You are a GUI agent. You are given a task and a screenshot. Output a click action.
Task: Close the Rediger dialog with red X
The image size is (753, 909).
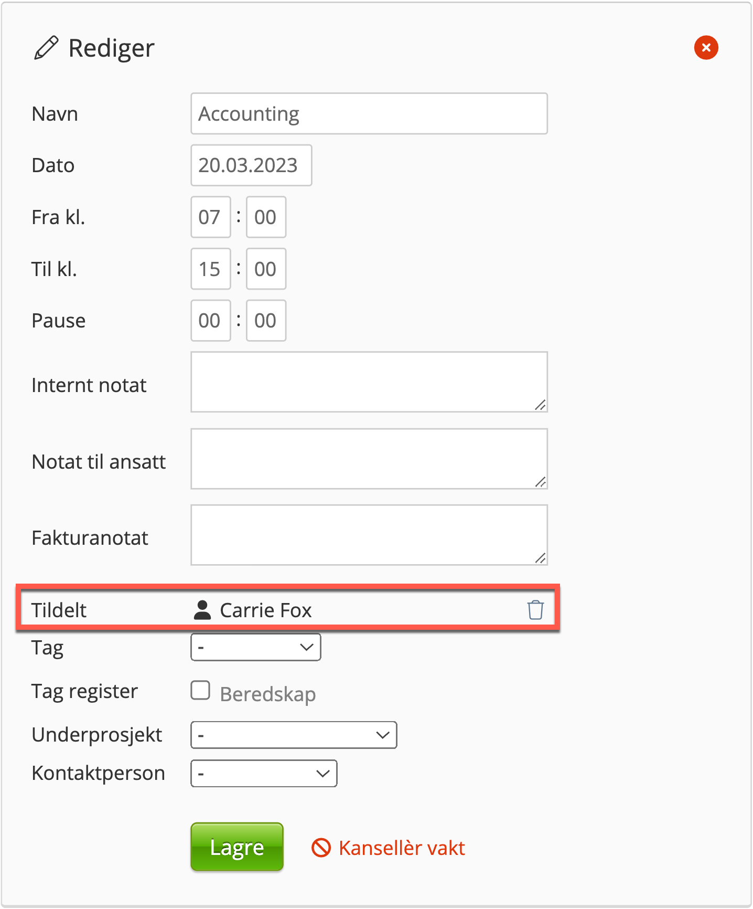(706, 48)
